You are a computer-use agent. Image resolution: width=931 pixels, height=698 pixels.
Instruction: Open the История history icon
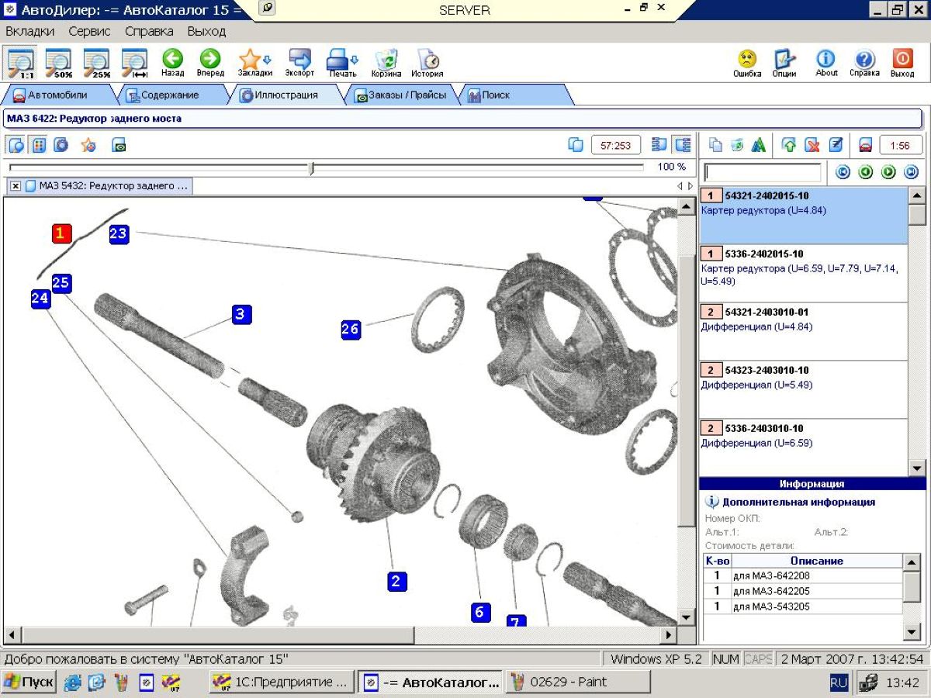tap(427, 64)
